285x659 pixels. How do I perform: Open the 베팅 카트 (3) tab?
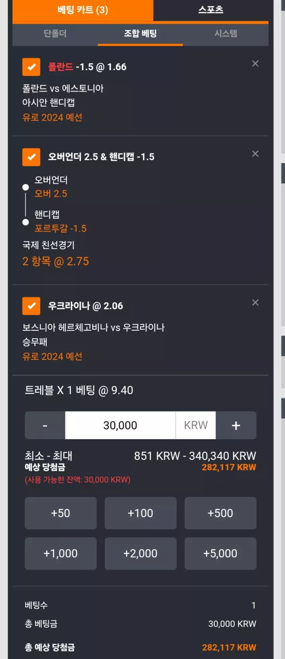(83, 10)
